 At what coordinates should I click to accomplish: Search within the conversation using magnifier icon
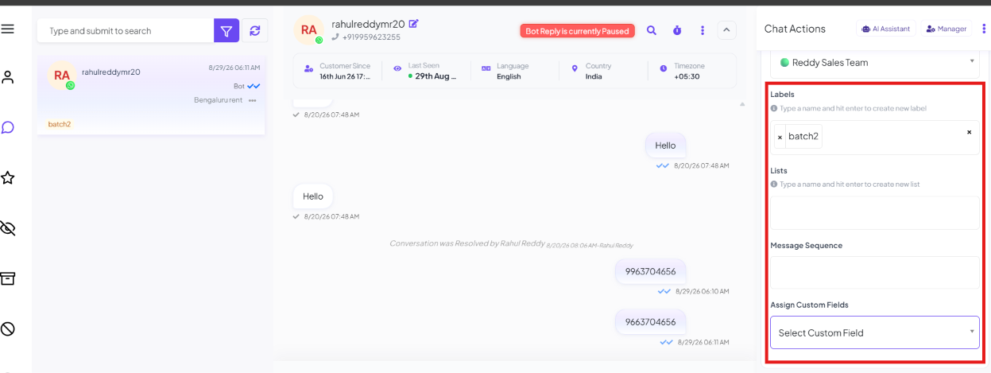[x=652, y=30]
